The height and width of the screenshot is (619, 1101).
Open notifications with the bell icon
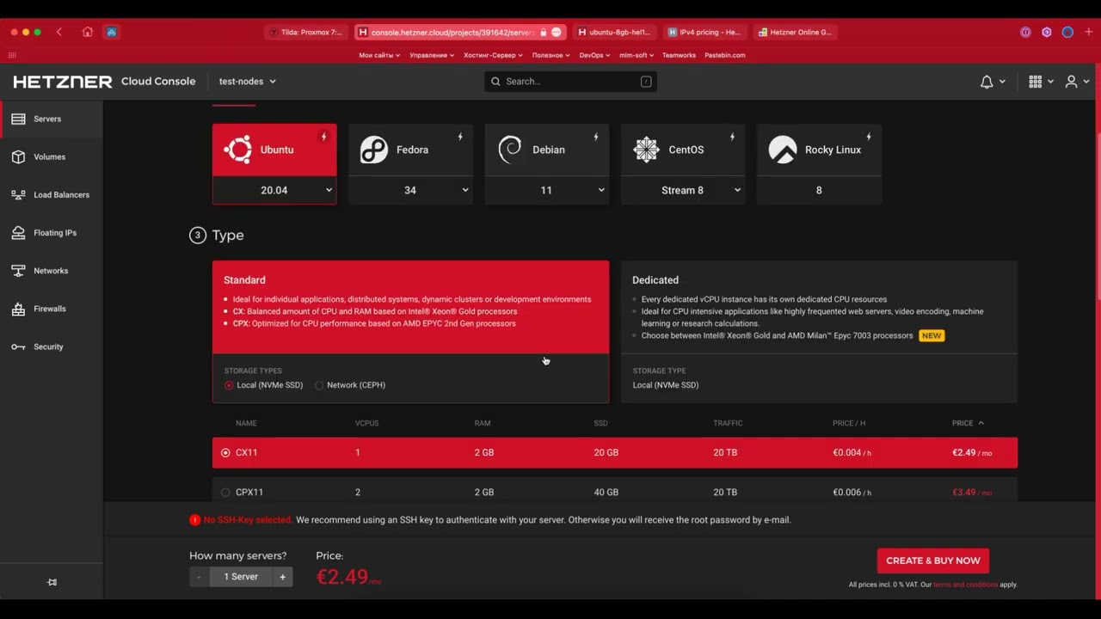point(987,82)
